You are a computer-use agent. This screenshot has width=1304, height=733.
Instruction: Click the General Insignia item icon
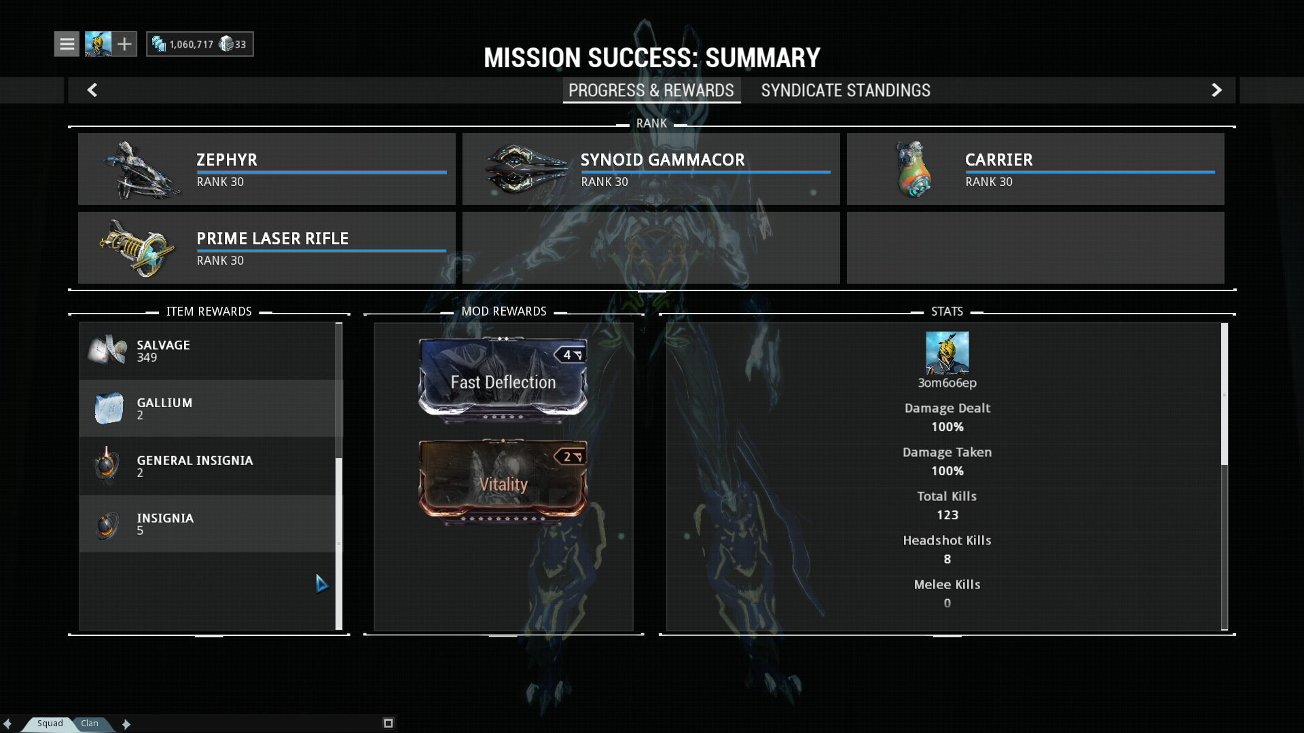tap(106, 466)
